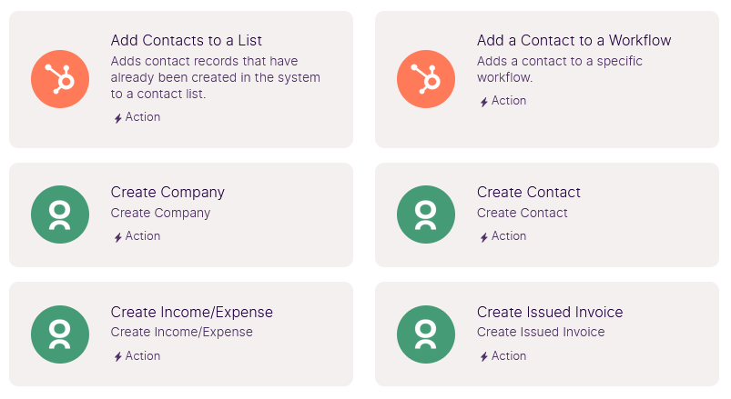This screenshot has height=399, width=731.
Task: Open the Add Contacts to a List title
Action: click(x=186, y=41)
